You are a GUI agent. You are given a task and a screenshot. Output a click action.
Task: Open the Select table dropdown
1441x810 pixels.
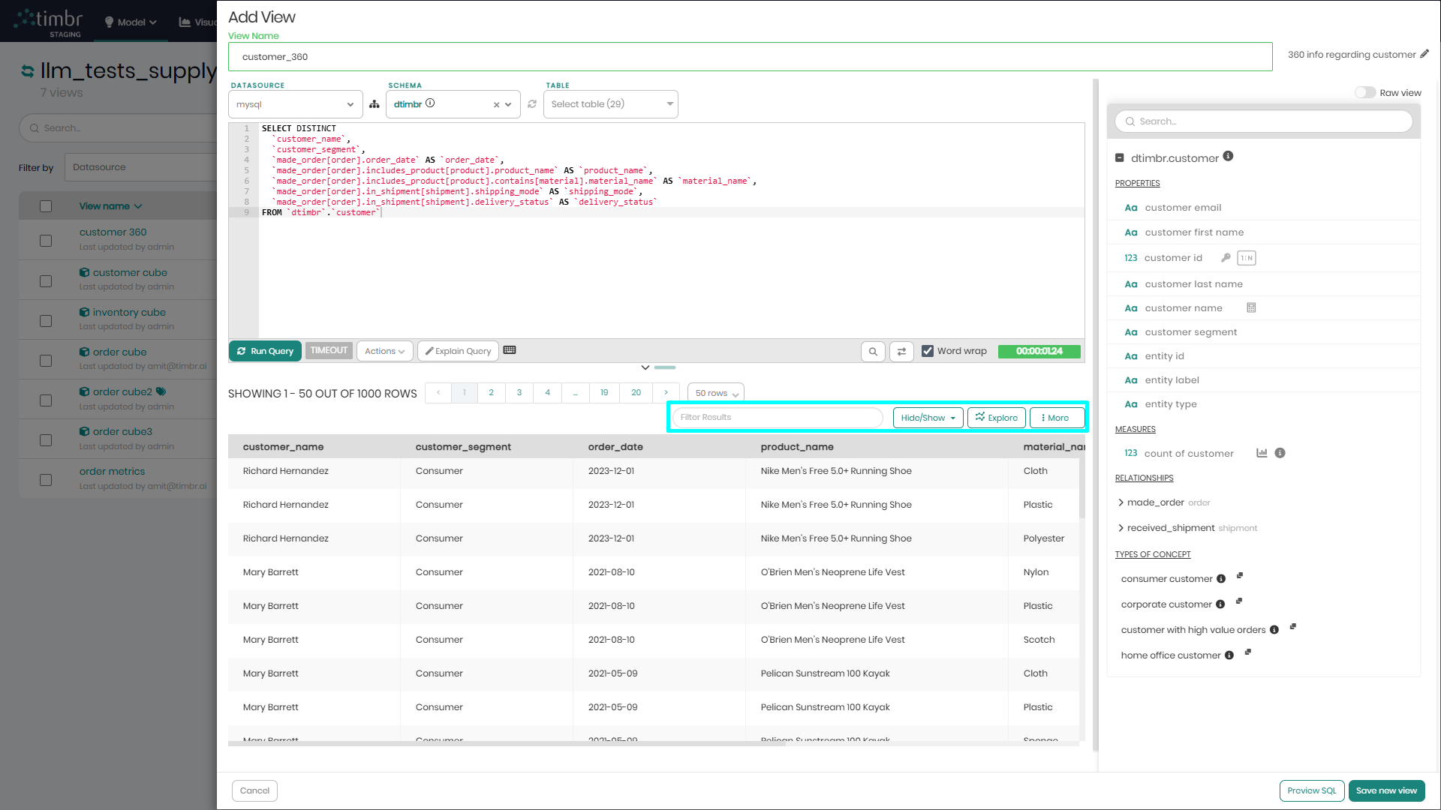coord(610,104)
